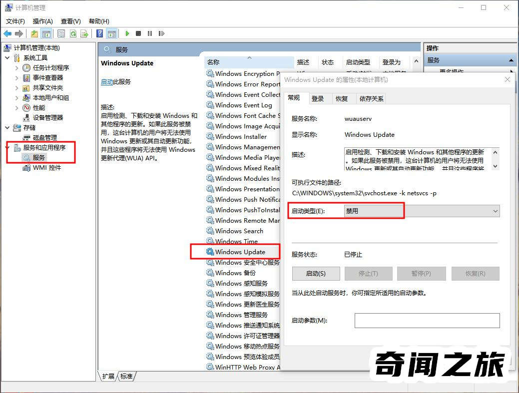Image resolution: width=519 pixels, height=393 pixels.
Task: Close the Windows Update 的属性 dialog
Action: tap(508, 80)
